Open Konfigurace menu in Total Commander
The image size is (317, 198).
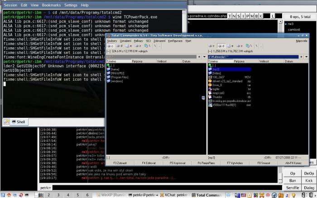click(x=175, y=41)
